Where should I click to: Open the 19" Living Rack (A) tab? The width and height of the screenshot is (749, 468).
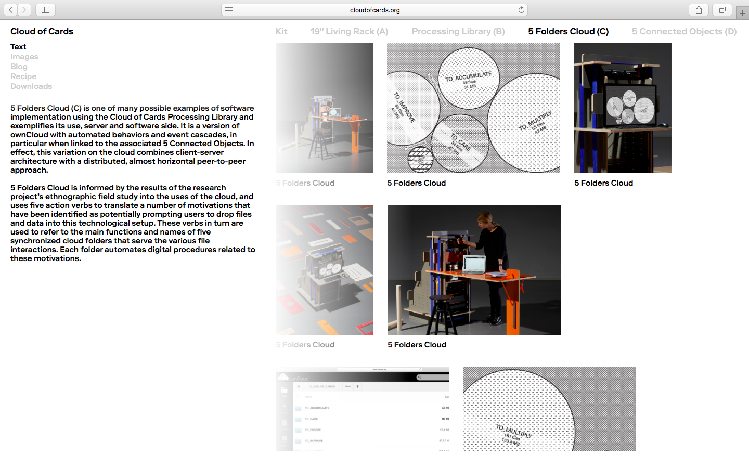pos(350,31)
